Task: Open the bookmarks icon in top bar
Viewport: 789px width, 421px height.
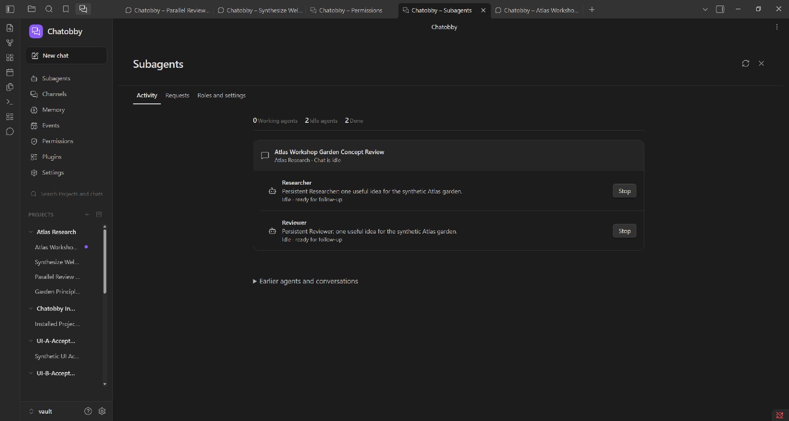Action: click(66, 9)
